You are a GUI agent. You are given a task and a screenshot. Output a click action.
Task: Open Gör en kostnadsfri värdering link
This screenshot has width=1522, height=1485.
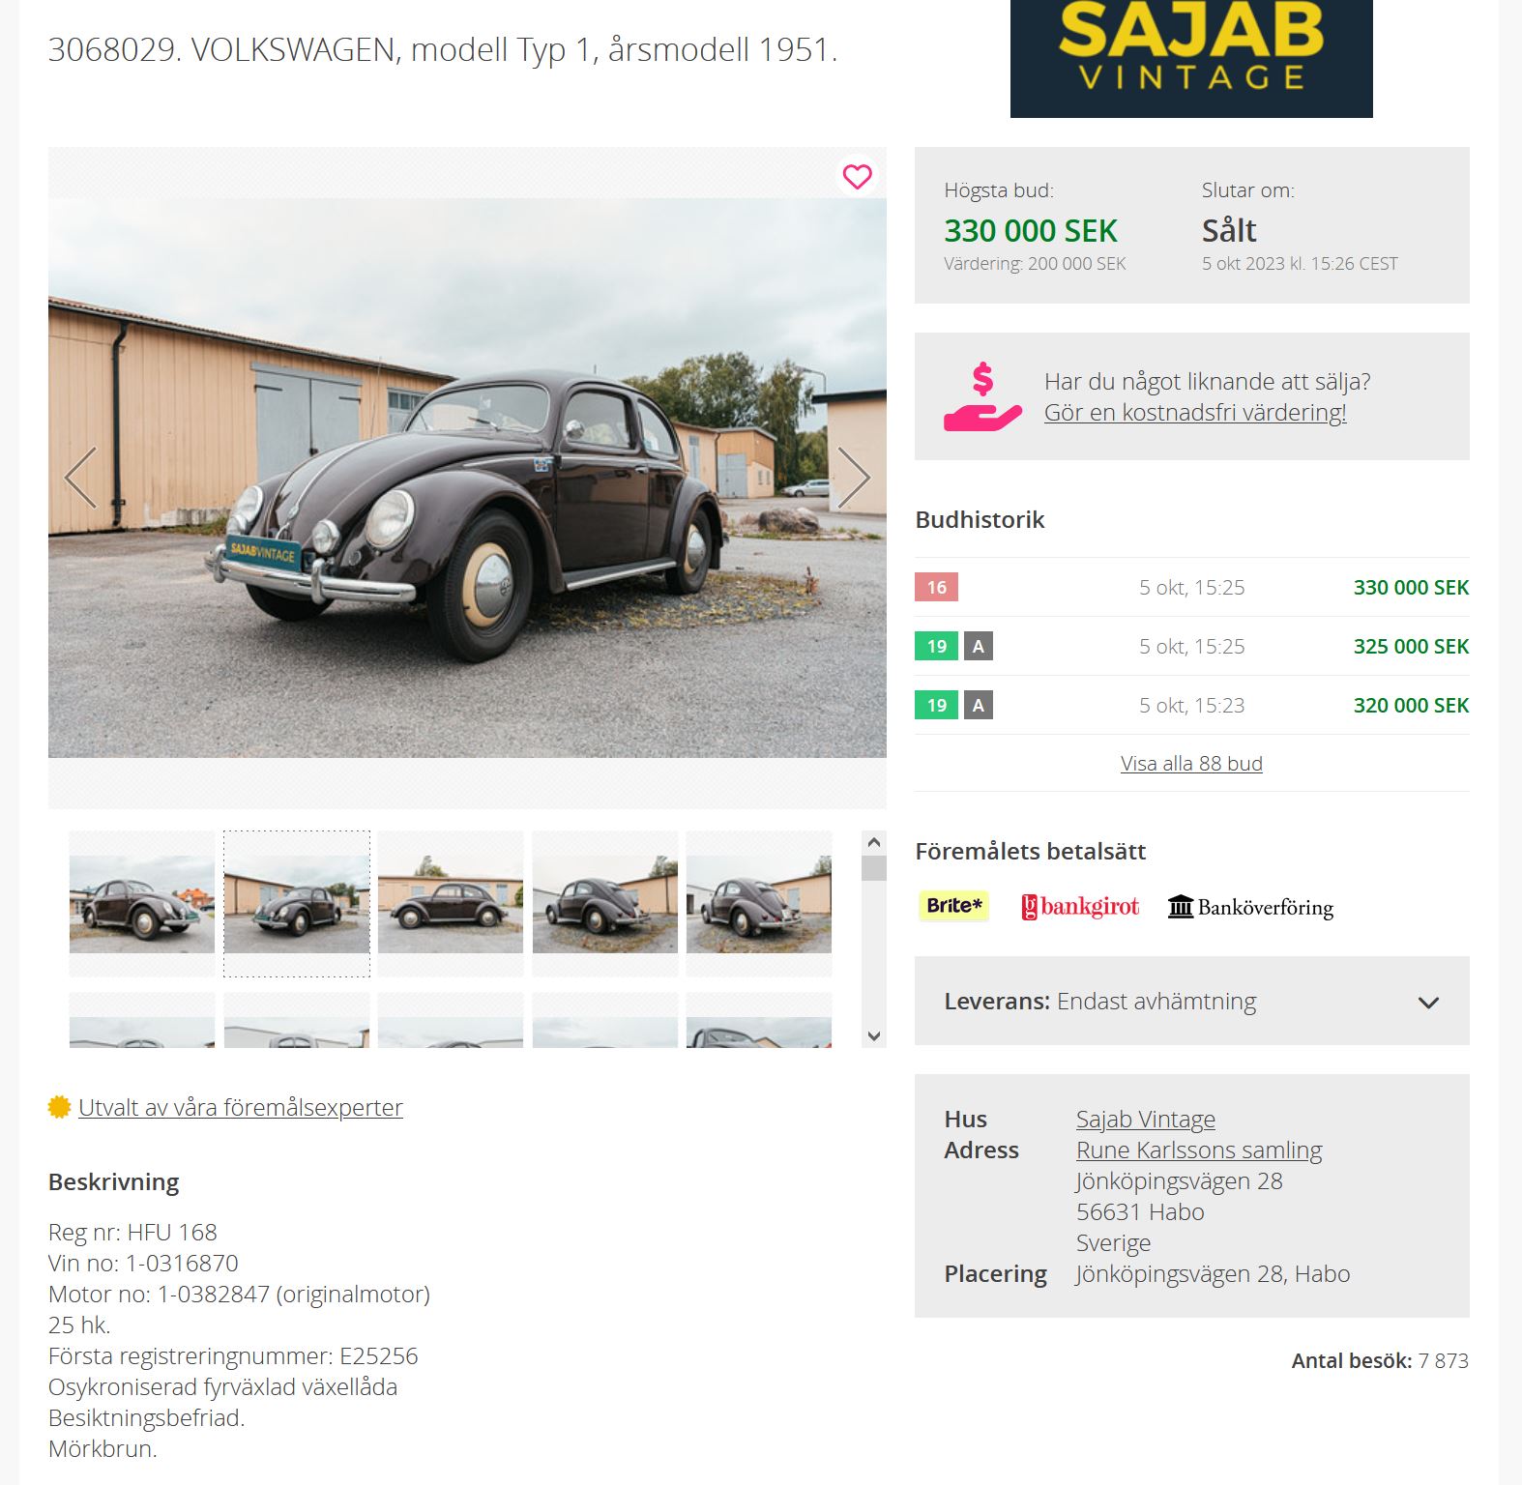click(x=1195, y=413)
